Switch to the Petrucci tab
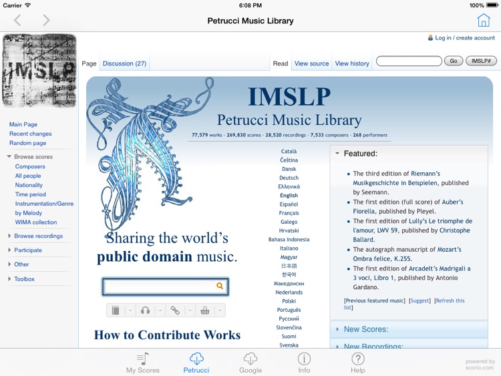Image resolution: width=501 pixels, height=376 pixels. pos(196,363)
